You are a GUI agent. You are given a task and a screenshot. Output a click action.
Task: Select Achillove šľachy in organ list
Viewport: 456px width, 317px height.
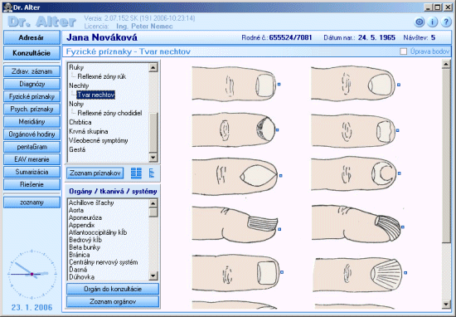coord(91,202)
